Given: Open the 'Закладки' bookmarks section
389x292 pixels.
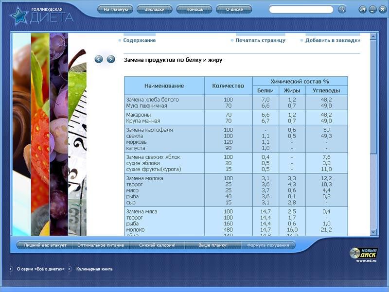Looking at the screenshot, I should click(155, 9).
